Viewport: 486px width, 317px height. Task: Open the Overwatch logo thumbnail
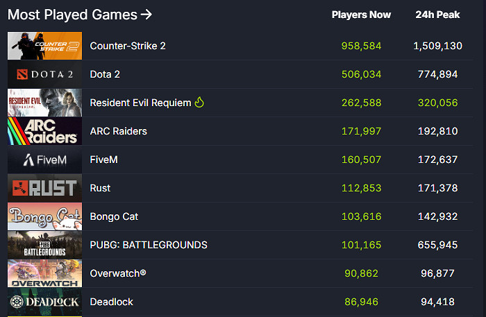click(44, 273)
